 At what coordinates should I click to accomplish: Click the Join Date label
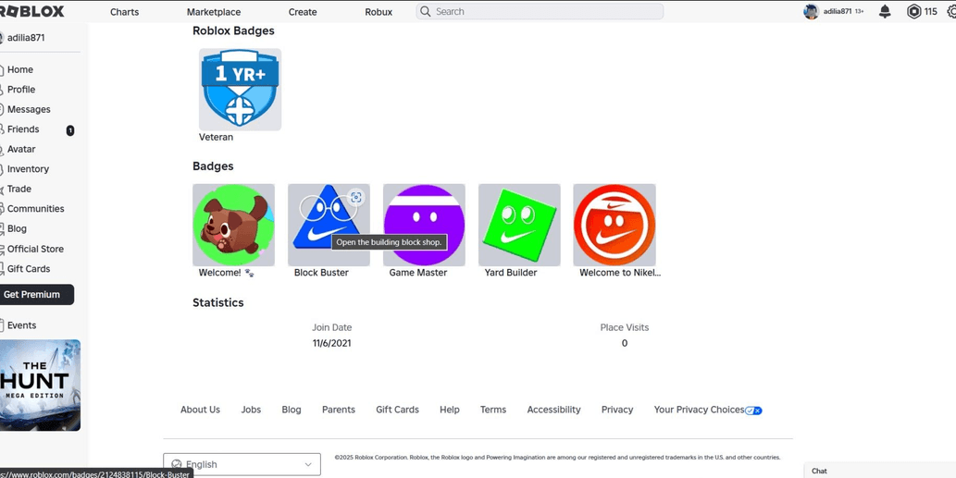tap(331, 327)
